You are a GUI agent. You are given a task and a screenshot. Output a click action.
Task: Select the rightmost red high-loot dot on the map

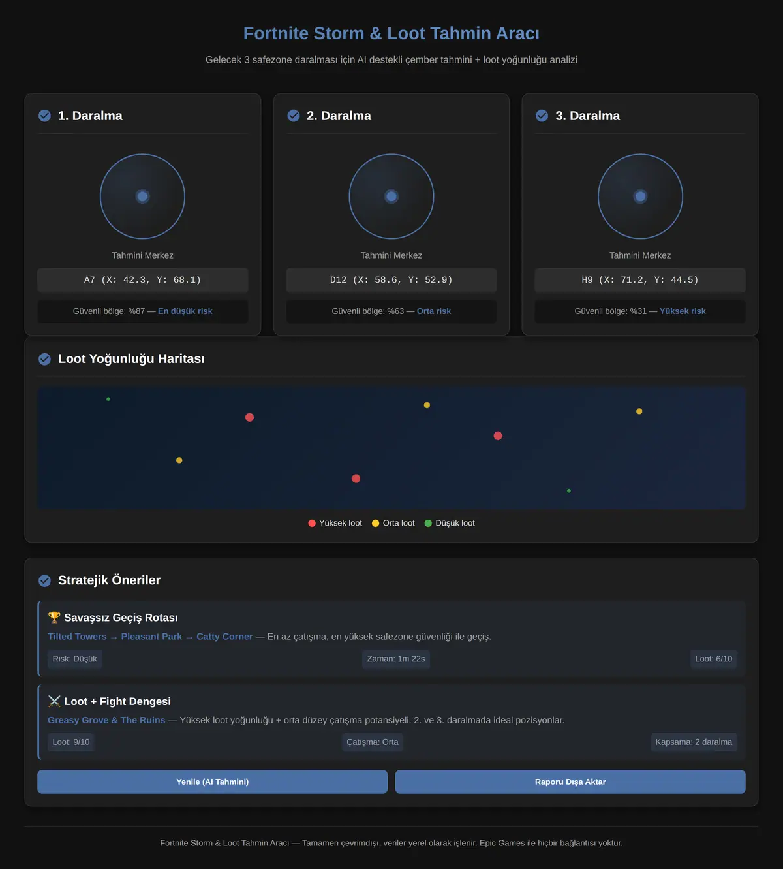498,435
